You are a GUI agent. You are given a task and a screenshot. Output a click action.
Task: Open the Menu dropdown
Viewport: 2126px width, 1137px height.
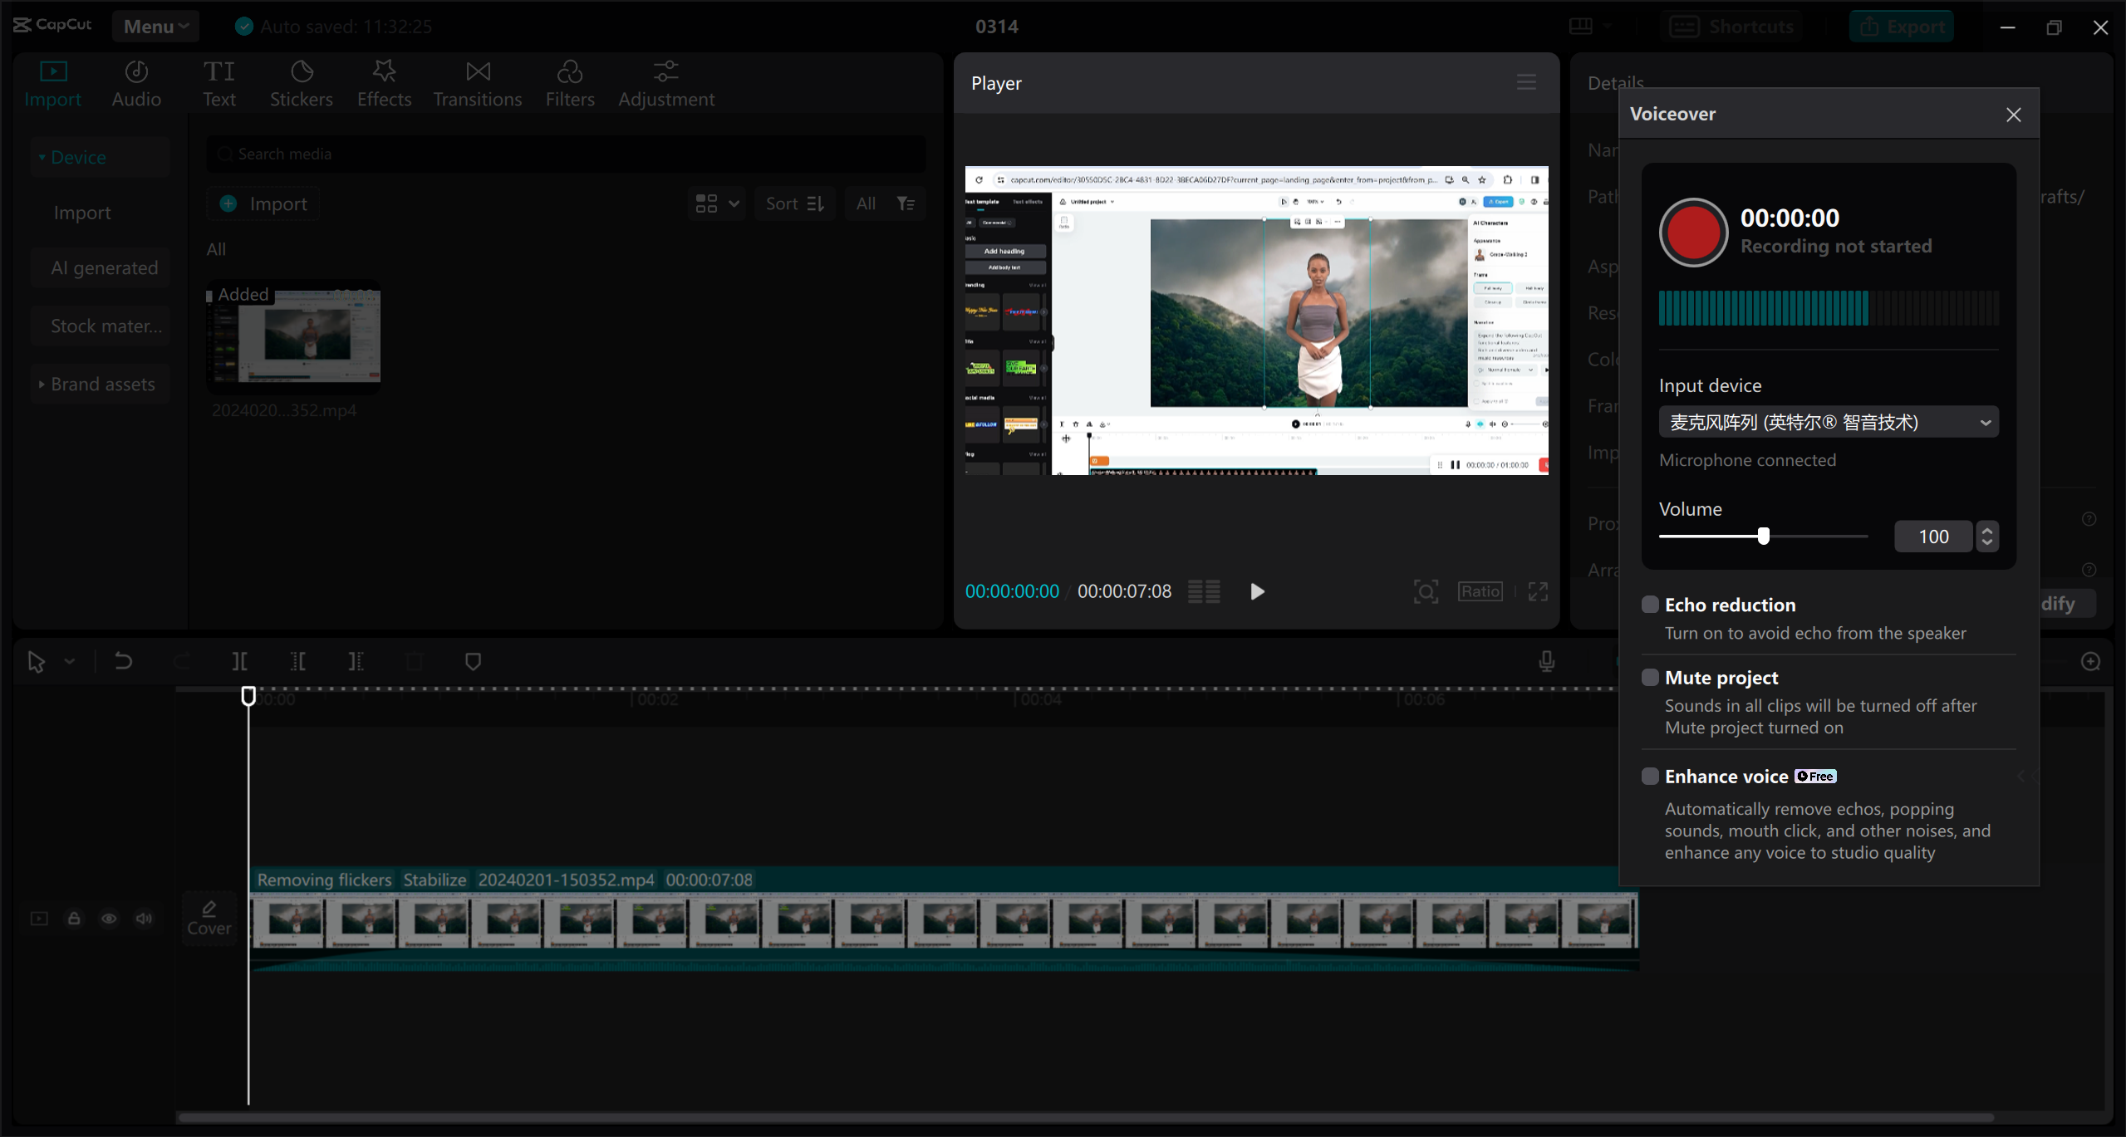point(155,26)
